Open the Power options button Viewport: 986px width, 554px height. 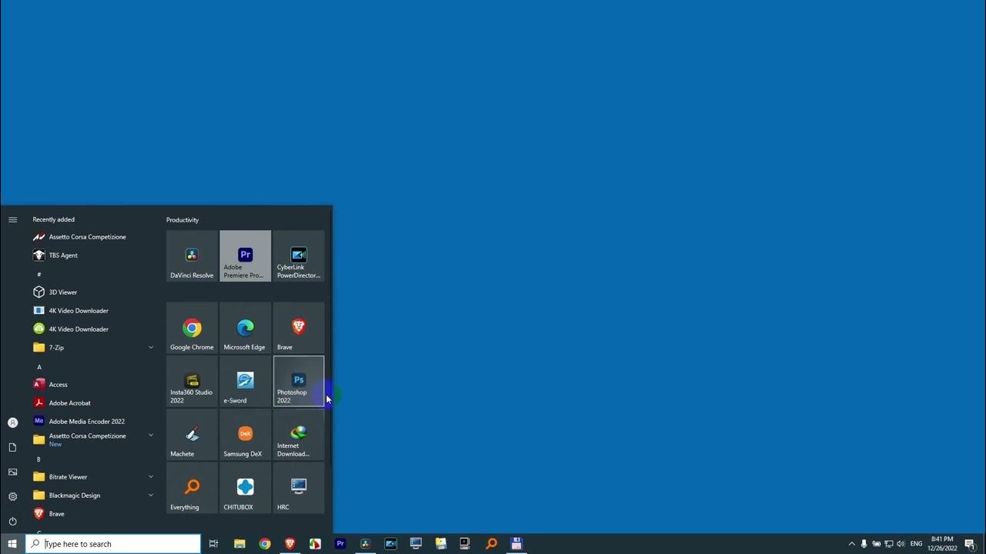[x=12, y=521]
